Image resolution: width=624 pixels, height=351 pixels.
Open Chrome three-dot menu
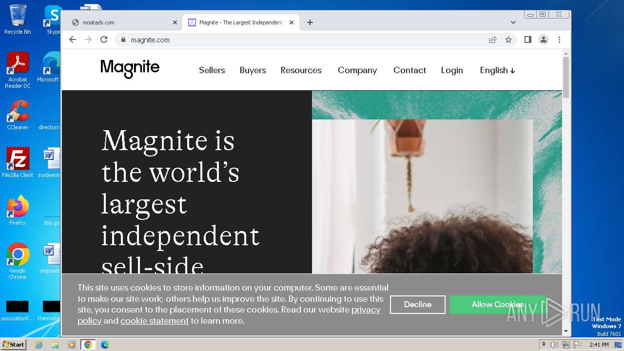(559, 39)
